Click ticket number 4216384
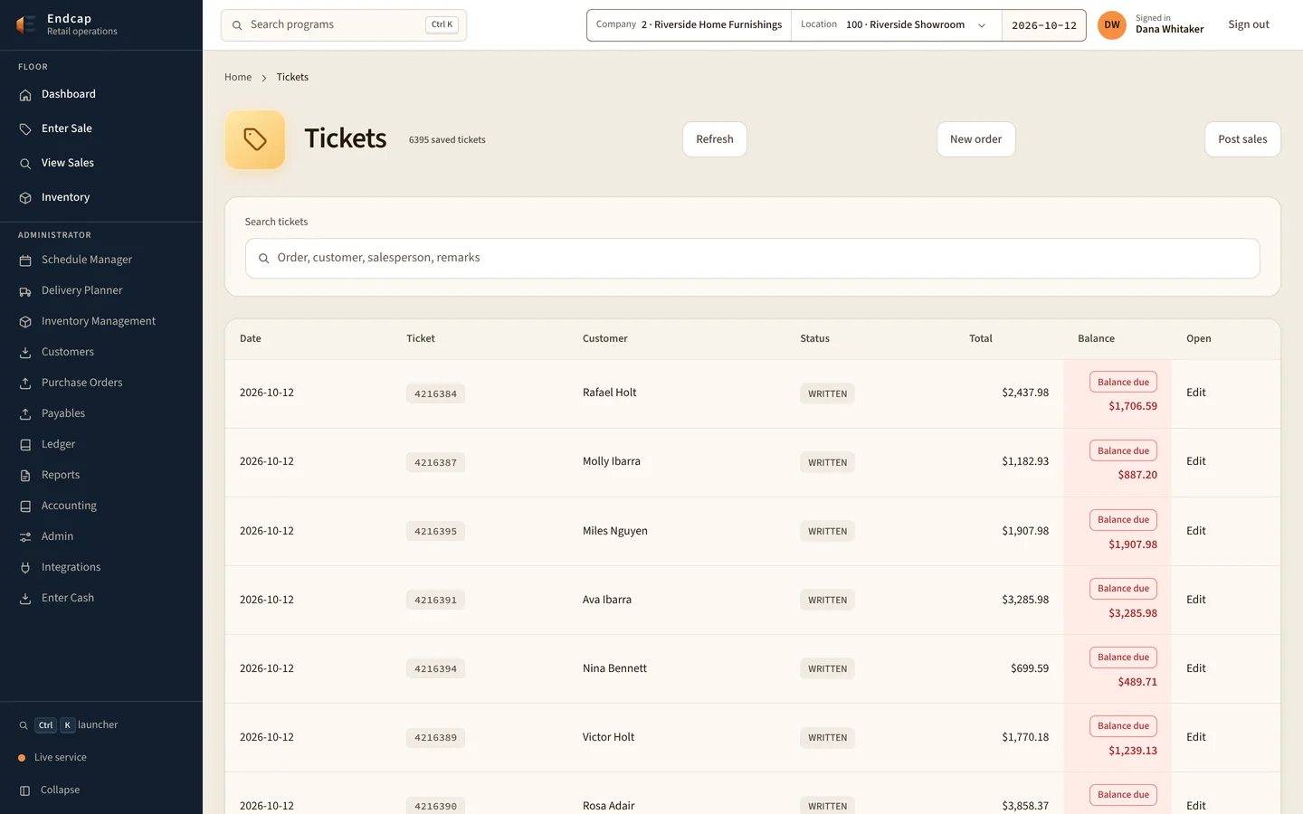This screenshot has height=814, width=1303. 435,393
